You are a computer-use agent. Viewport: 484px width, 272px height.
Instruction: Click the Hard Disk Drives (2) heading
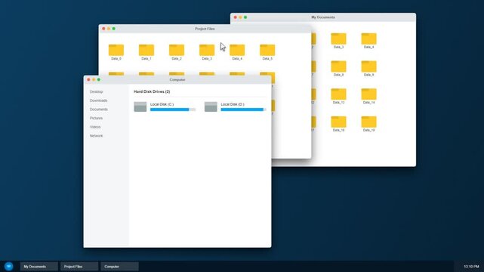click(x=152, y=91)
